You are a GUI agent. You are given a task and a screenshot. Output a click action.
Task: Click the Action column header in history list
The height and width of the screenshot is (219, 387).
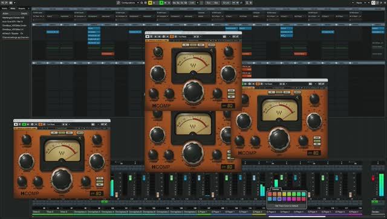point(5,13)
